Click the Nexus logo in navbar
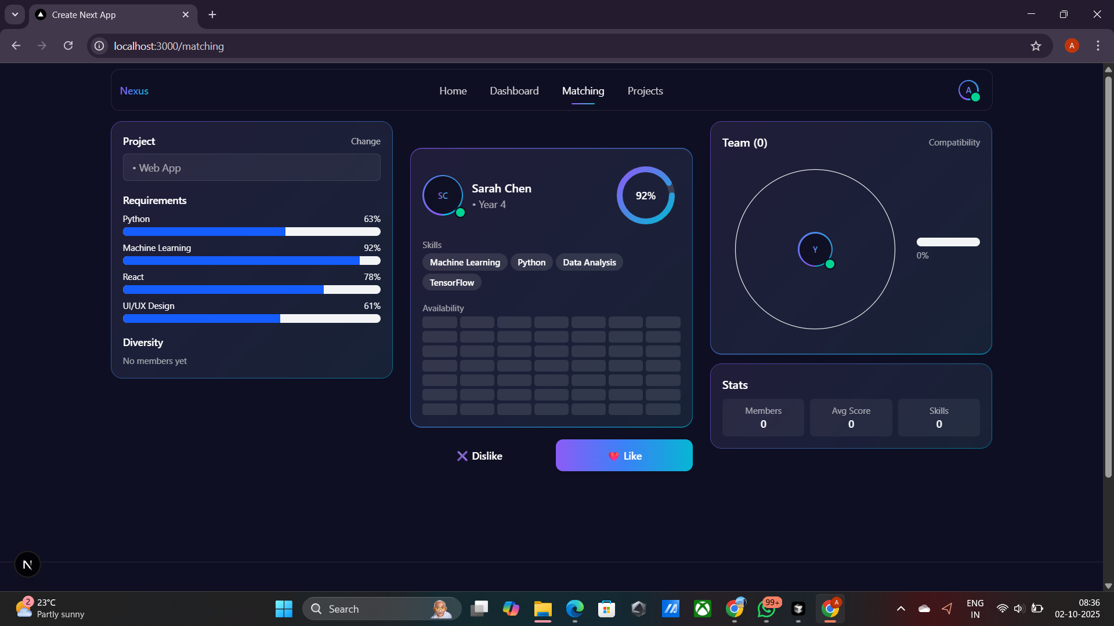The width and height of the screenshot is (1114, 626). (x=134, y=91)
